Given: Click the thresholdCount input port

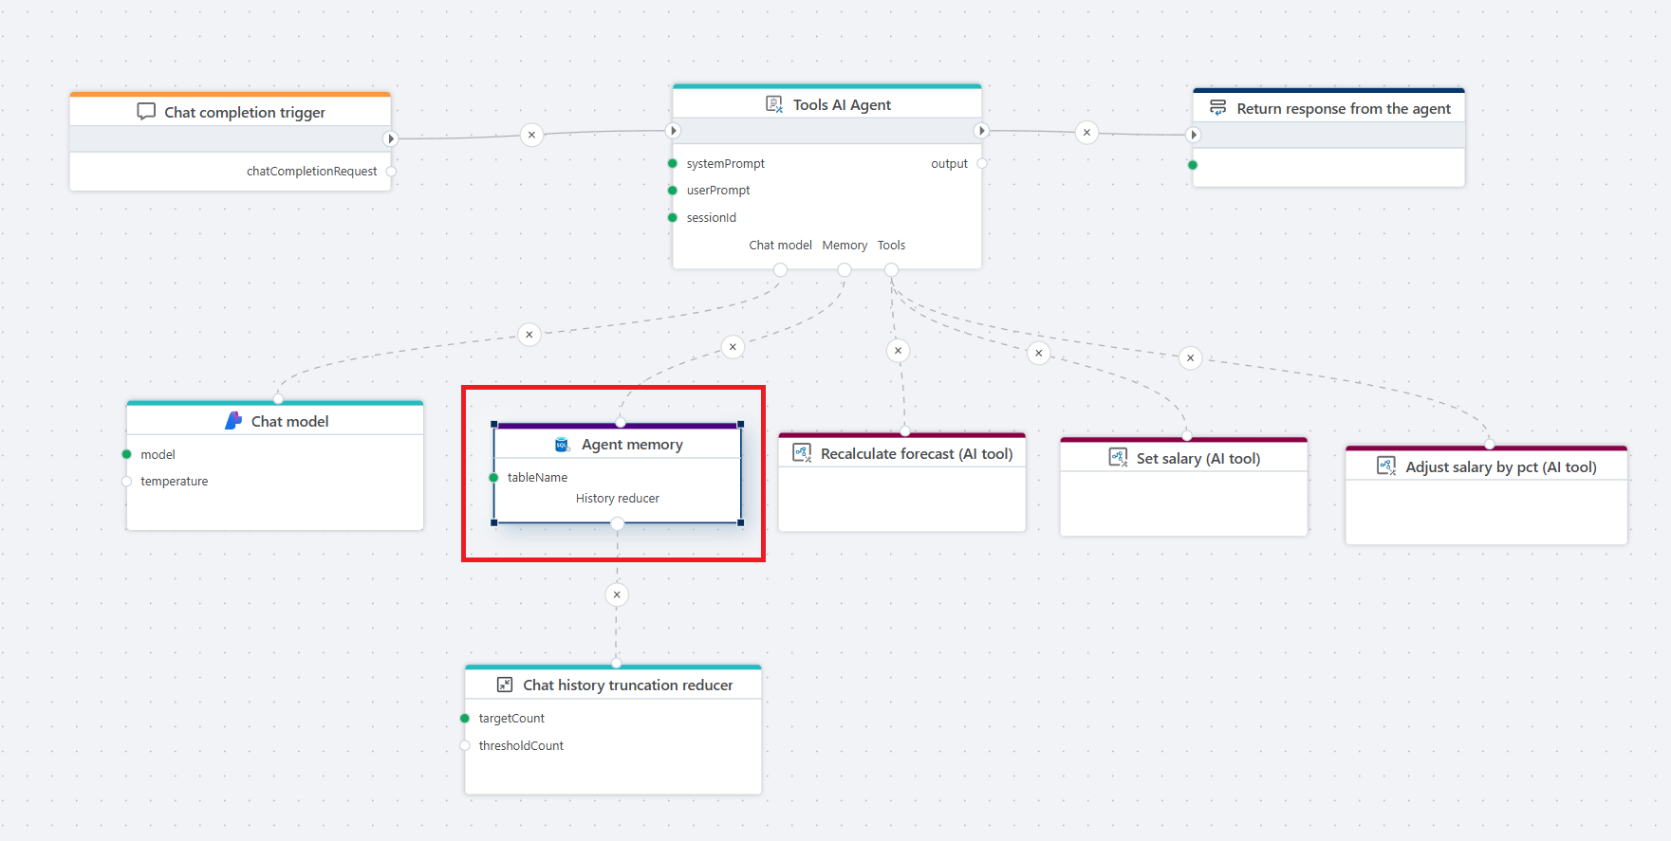Looking at the screenshot, I should tap(465, 746).
